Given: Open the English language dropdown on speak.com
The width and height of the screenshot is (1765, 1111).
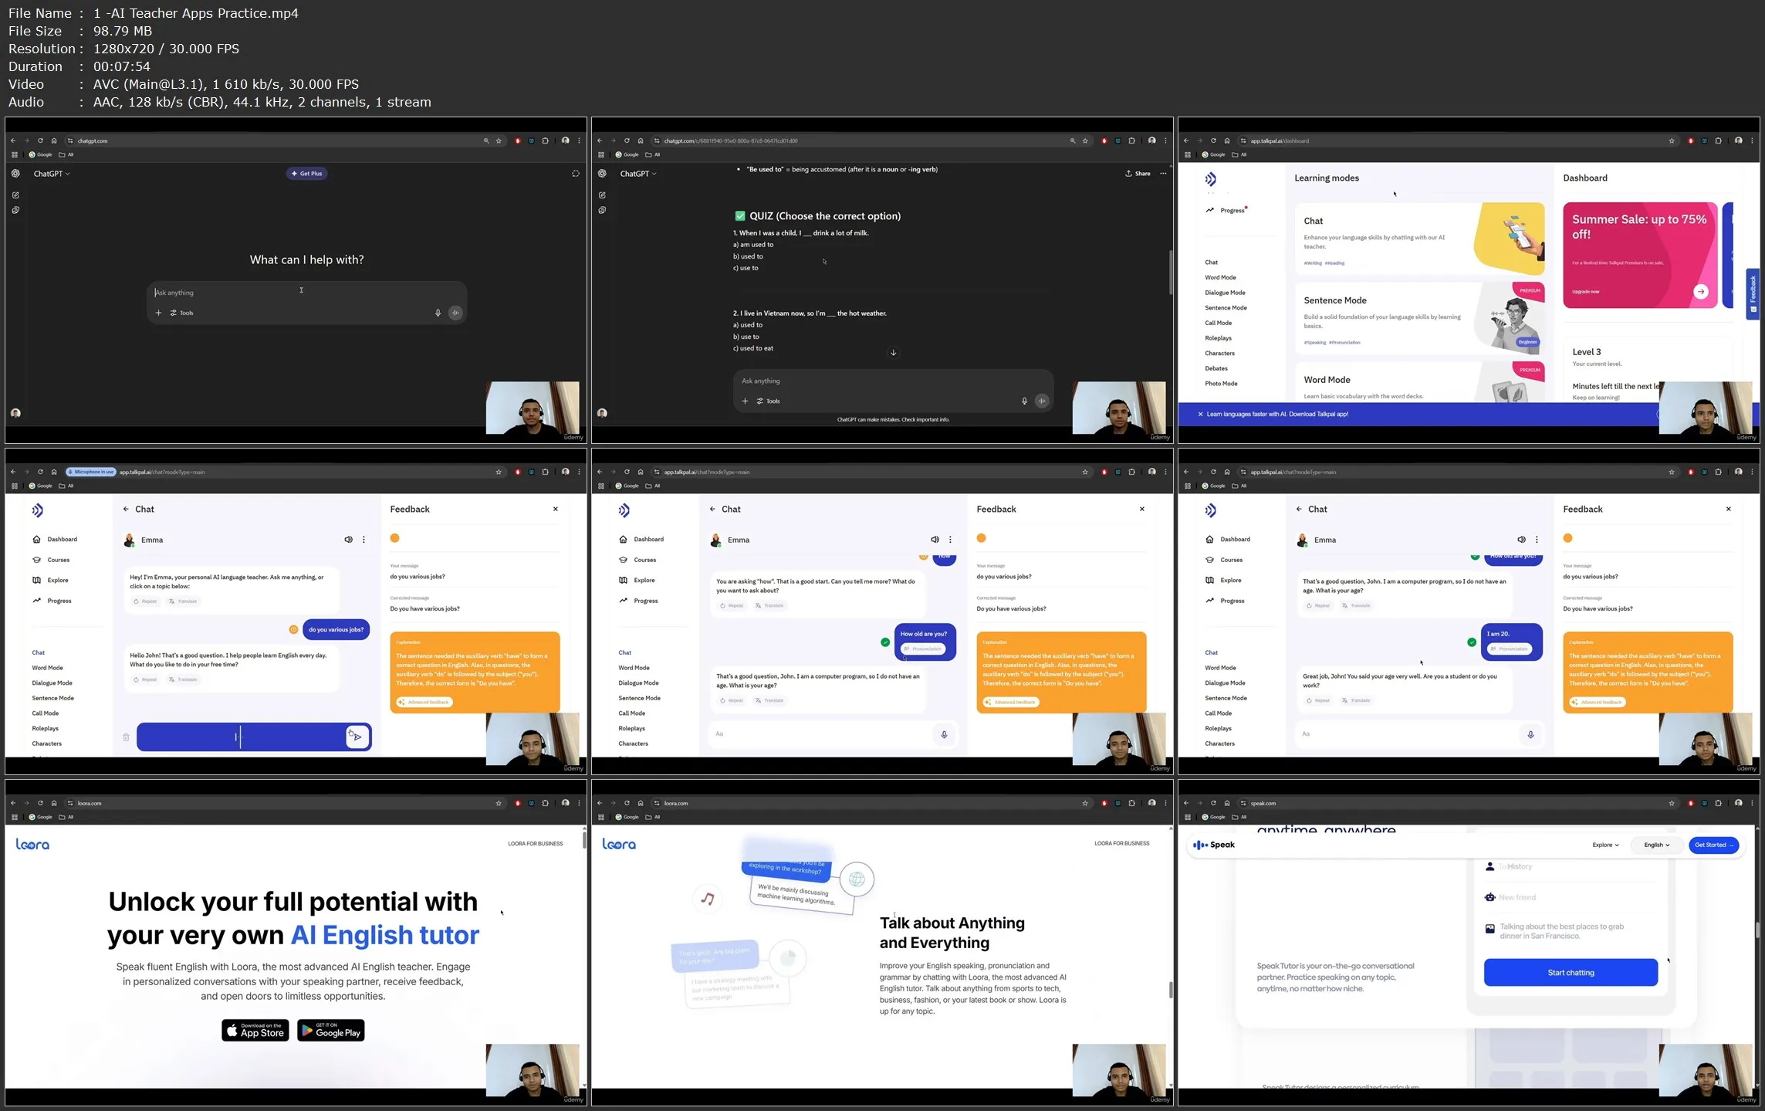Looking at the screenshot, I should point(1656,845).
